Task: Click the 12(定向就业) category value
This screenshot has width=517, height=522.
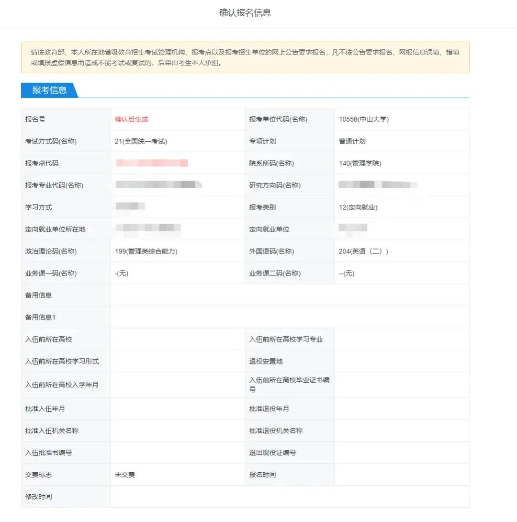Action: 358,207
